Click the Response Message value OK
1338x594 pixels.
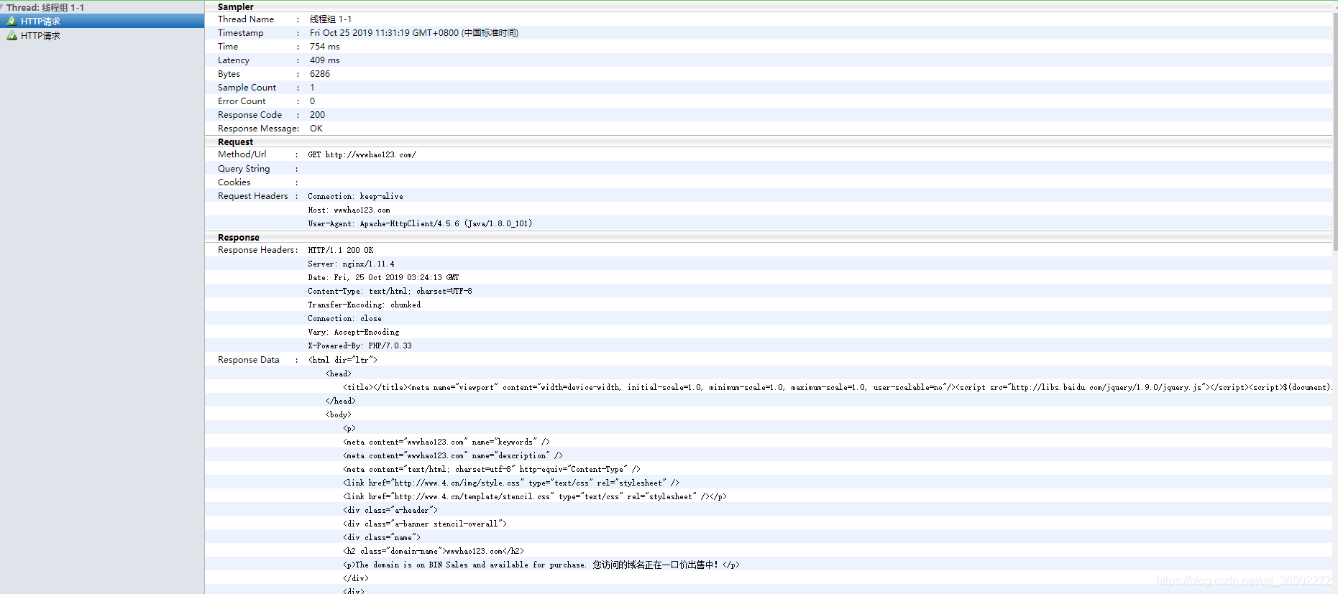316,129
